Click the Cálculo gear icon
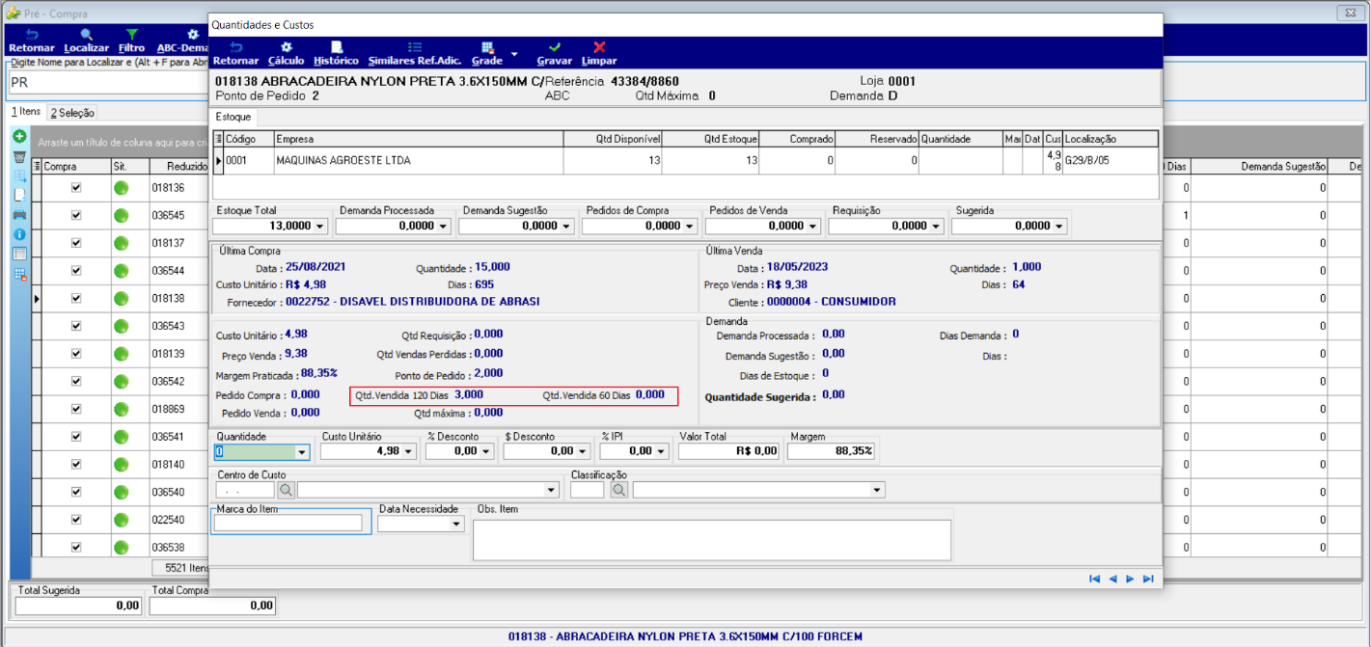 pyautogui.click(x=286, y=47)
